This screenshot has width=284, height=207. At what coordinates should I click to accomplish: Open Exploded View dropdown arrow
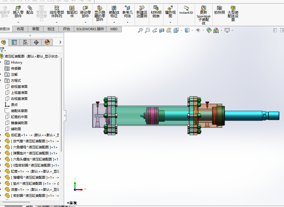[170, 23]
